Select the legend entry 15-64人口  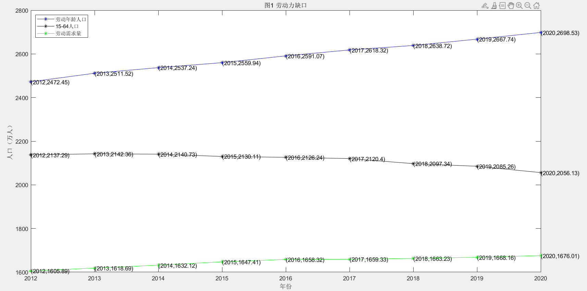click(x=67, y=26)
